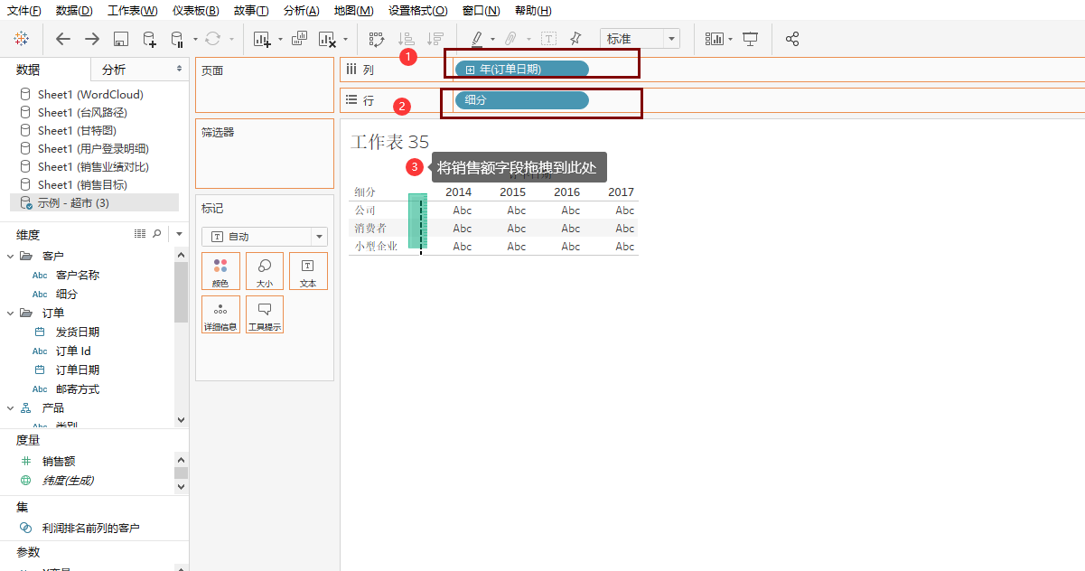Image resolution: width=1085 pixels, height=571 pixels.
Task: Toggle show mark labels icon
Action: (548, 39)
